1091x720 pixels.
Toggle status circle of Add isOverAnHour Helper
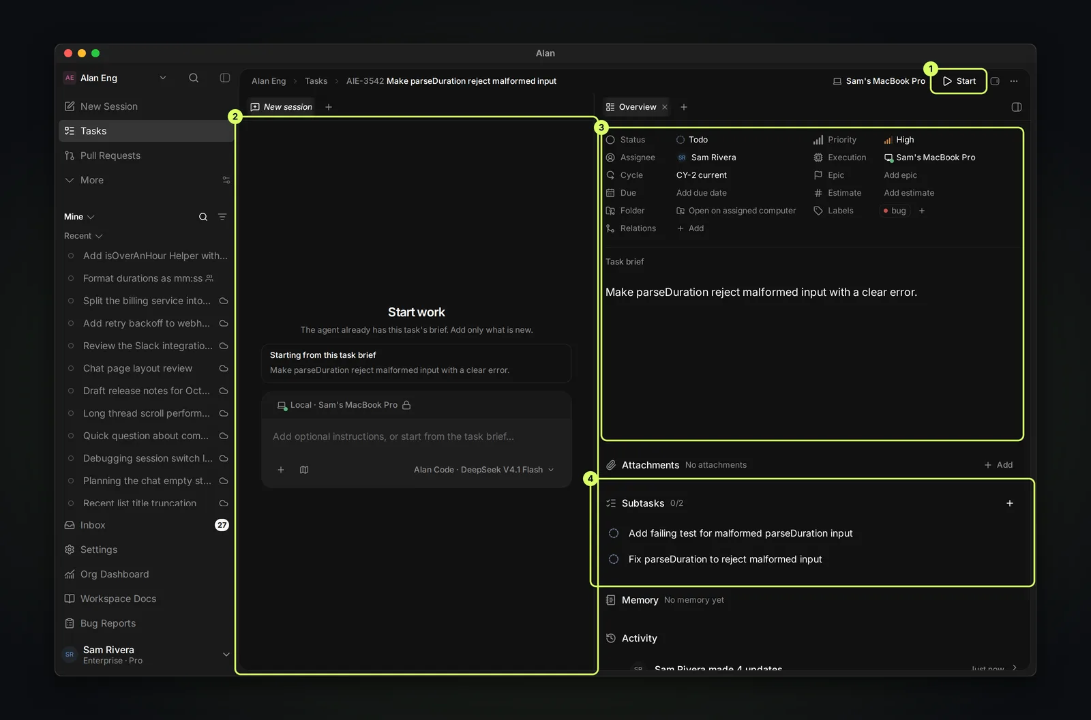(71, 256)
